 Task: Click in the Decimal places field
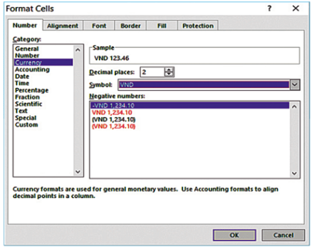(152, 72)
